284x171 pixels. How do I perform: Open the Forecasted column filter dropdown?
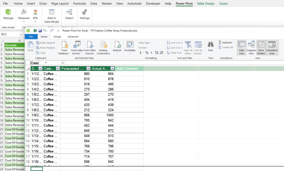click(88, 68)
